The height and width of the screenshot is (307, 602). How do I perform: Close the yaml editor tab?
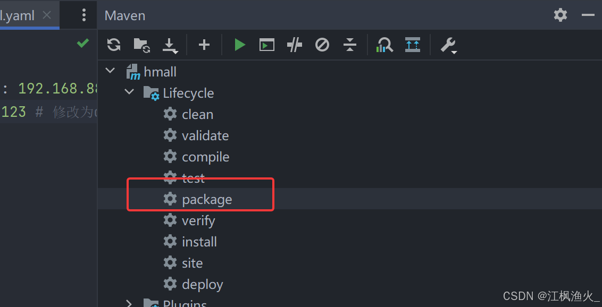[x=47, y=15]
